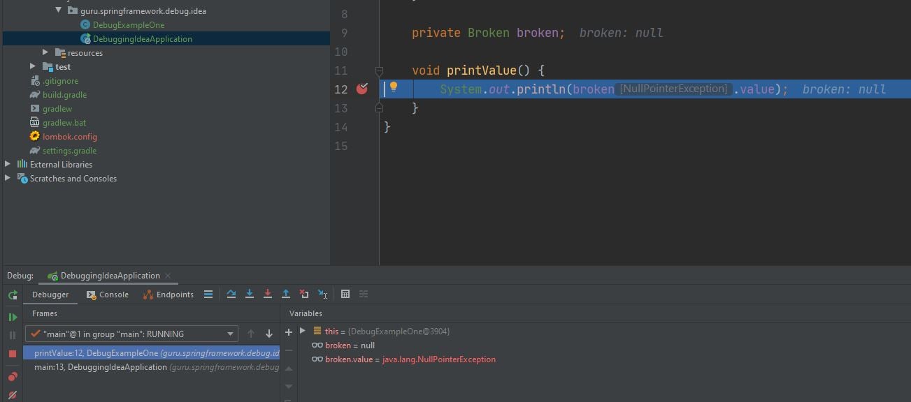Select Scratches and Consoles in project tree

click(73, 179)
